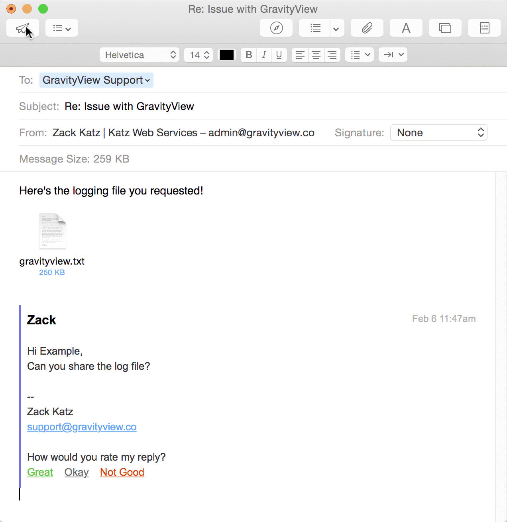507x522 pixels.
Task: Open the Fonts panel via the A icon
Action: point(406,28)
